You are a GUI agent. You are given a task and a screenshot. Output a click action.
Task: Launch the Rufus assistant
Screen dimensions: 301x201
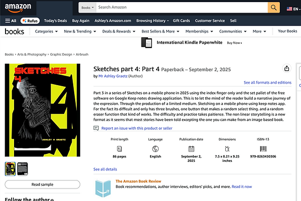pos(31,21)
